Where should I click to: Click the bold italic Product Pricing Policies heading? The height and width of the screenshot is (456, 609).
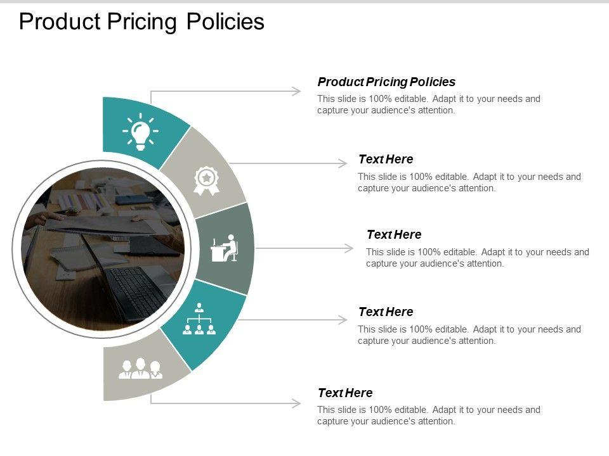pyautogui.click(x=386, y=82)
